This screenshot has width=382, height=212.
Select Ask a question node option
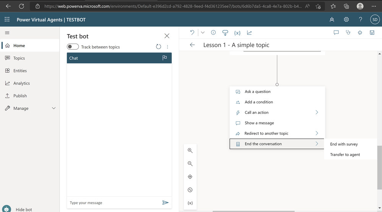[x=277, y=91]
